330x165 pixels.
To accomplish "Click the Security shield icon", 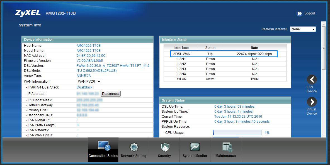I will click(165, 147).
